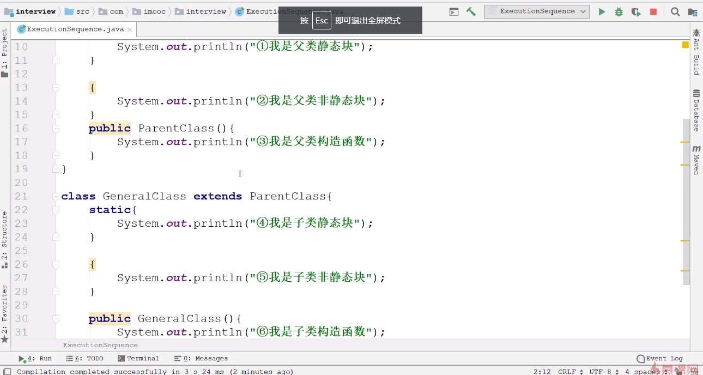Open Search Everywhere magnifier icon

(675, 11)
